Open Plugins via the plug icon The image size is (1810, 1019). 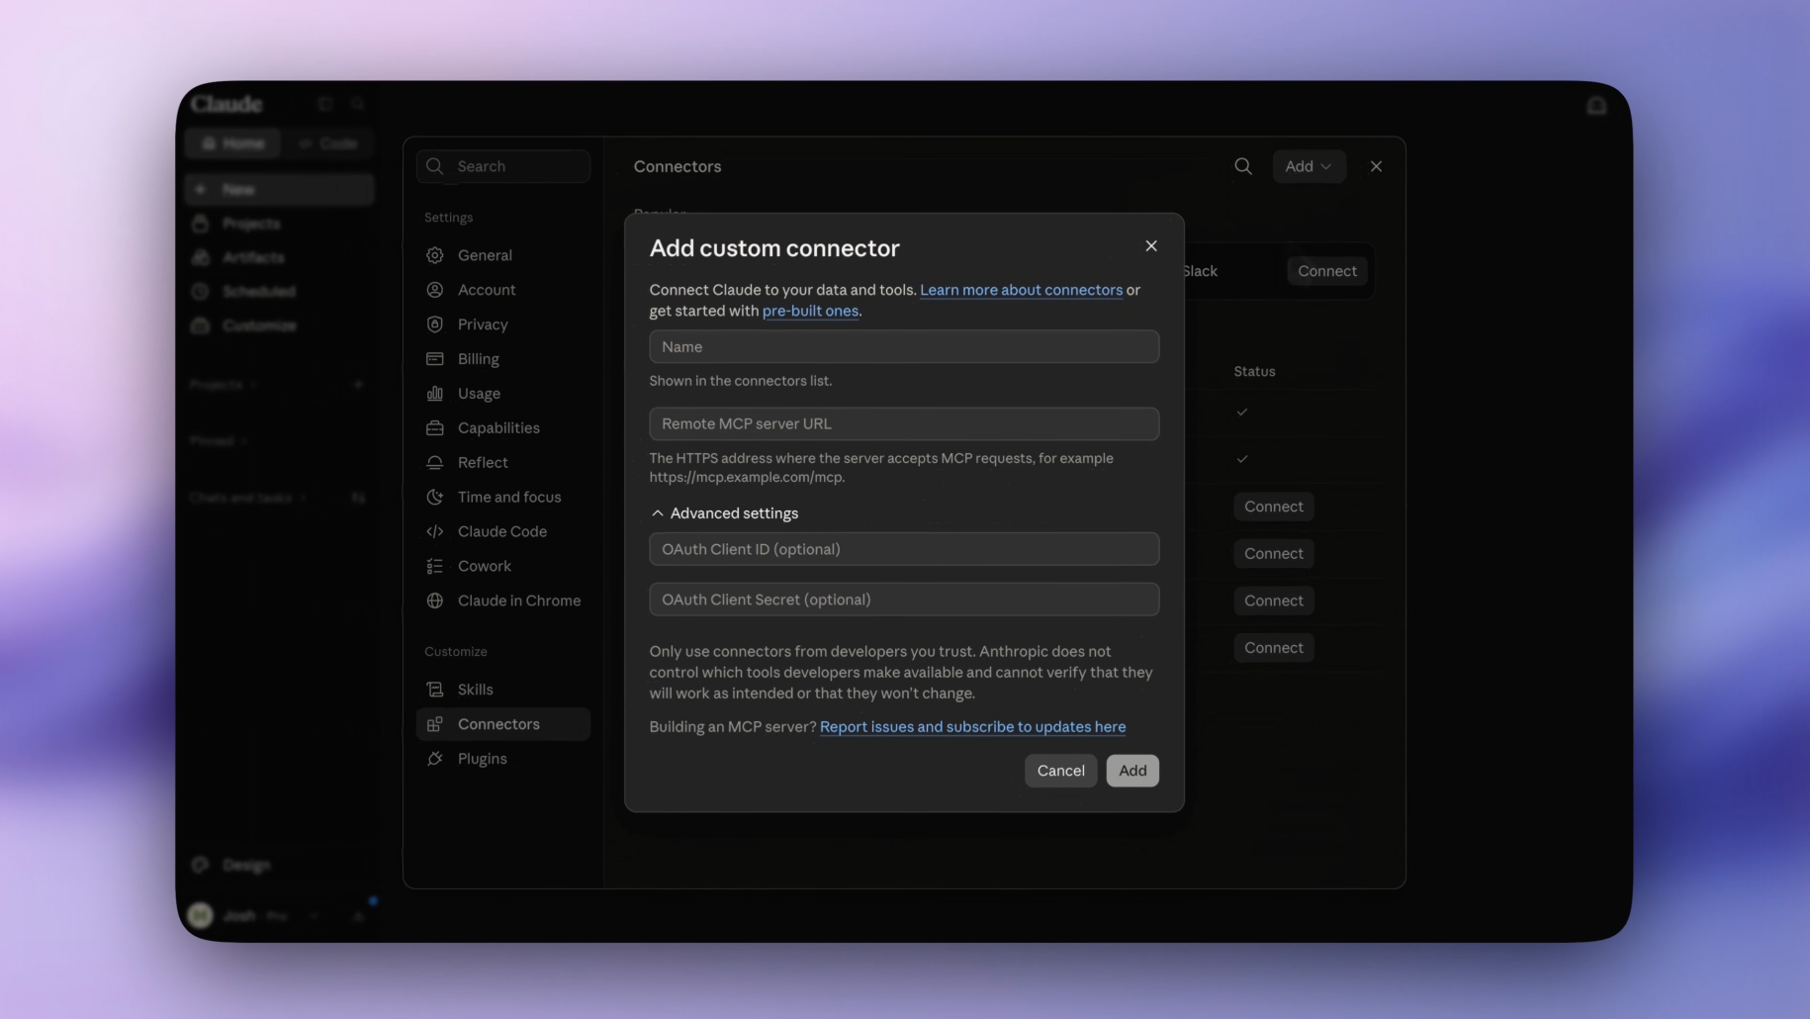coord(435,759)
